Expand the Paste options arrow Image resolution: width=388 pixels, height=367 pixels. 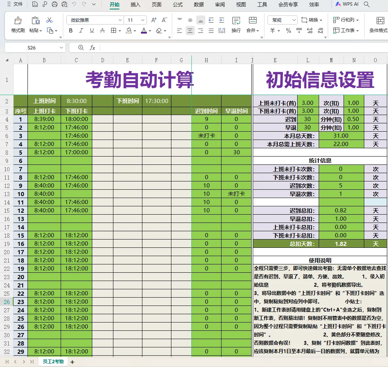tap(41, 31)
